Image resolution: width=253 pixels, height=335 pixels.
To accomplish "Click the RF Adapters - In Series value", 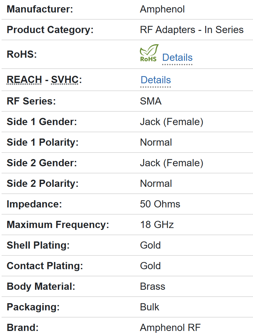I will point(191,30).
